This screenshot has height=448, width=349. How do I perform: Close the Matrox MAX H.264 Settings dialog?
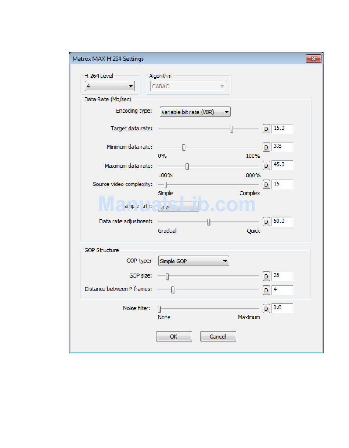[313, 59]
